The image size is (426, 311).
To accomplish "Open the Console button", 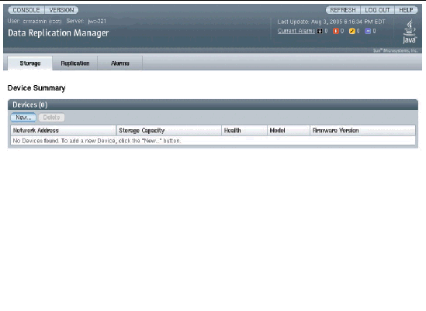I will point(26,10).
